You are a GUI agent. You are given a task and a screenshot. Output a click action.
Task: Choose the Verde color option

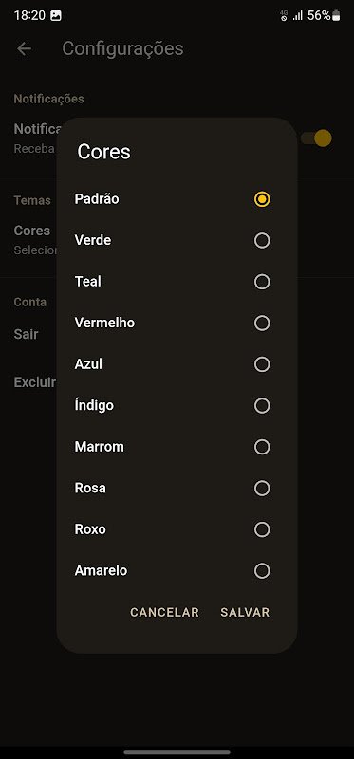click(177, 241)
